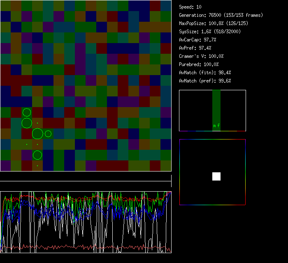The height and width of the screenshot is (263, 288).
Task: Click the green 'f' label in histogram
Action: [x=218, y=126]
